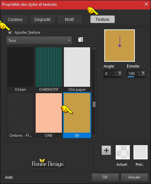Click the plus add-to-palette button
The width and height of the screenshot is (151, 184).
106,150
